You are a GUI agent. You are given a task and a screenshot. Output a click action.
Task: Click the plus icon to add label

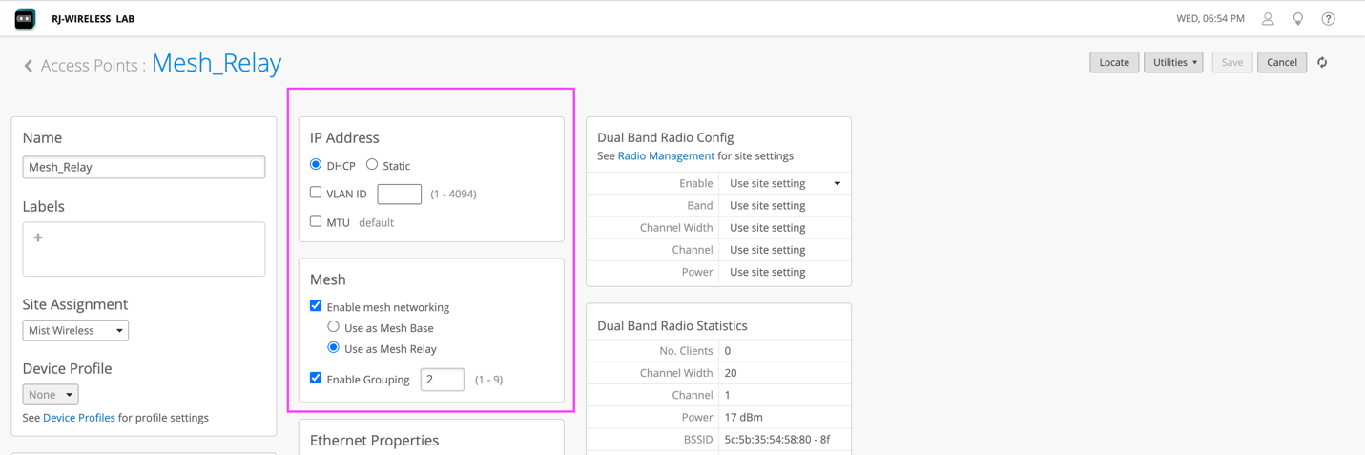38,238
